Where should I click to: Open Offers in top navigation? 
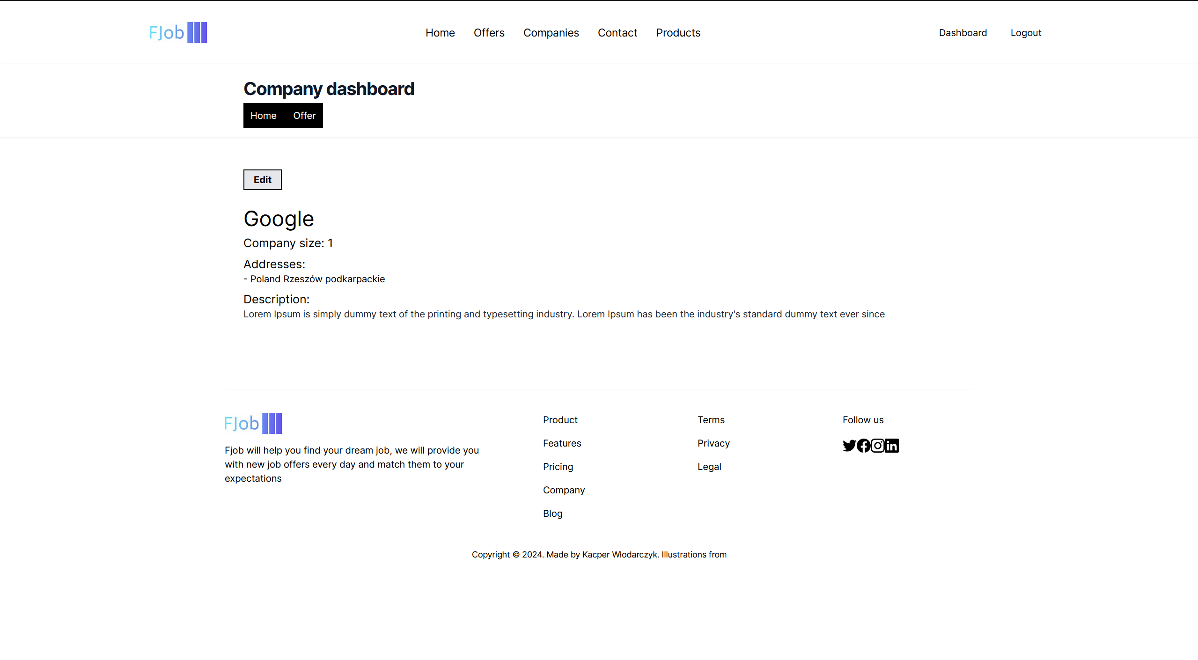tap(489, 33)
